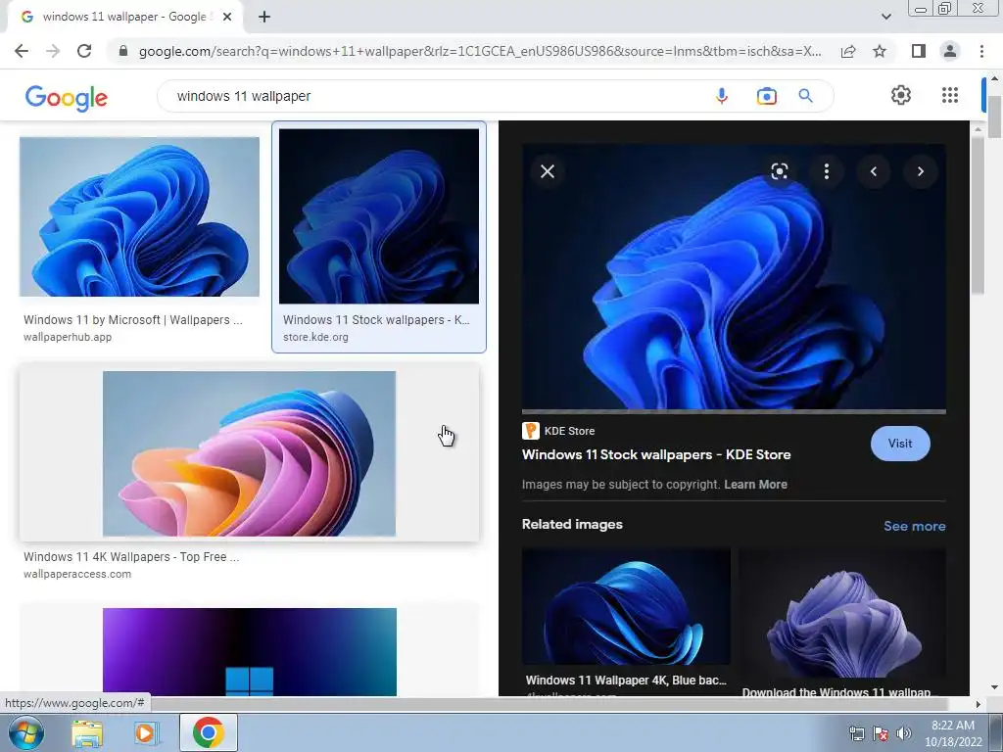Toggle the Chrome side panel icon

tap(919, 51)
